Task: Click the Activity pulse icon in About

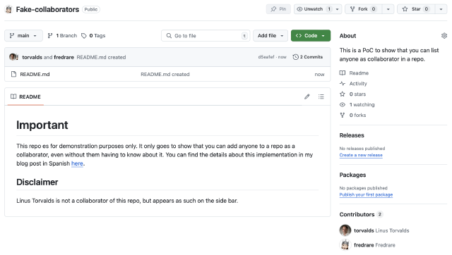Action: pyautogui.click(x=342, y=83)
